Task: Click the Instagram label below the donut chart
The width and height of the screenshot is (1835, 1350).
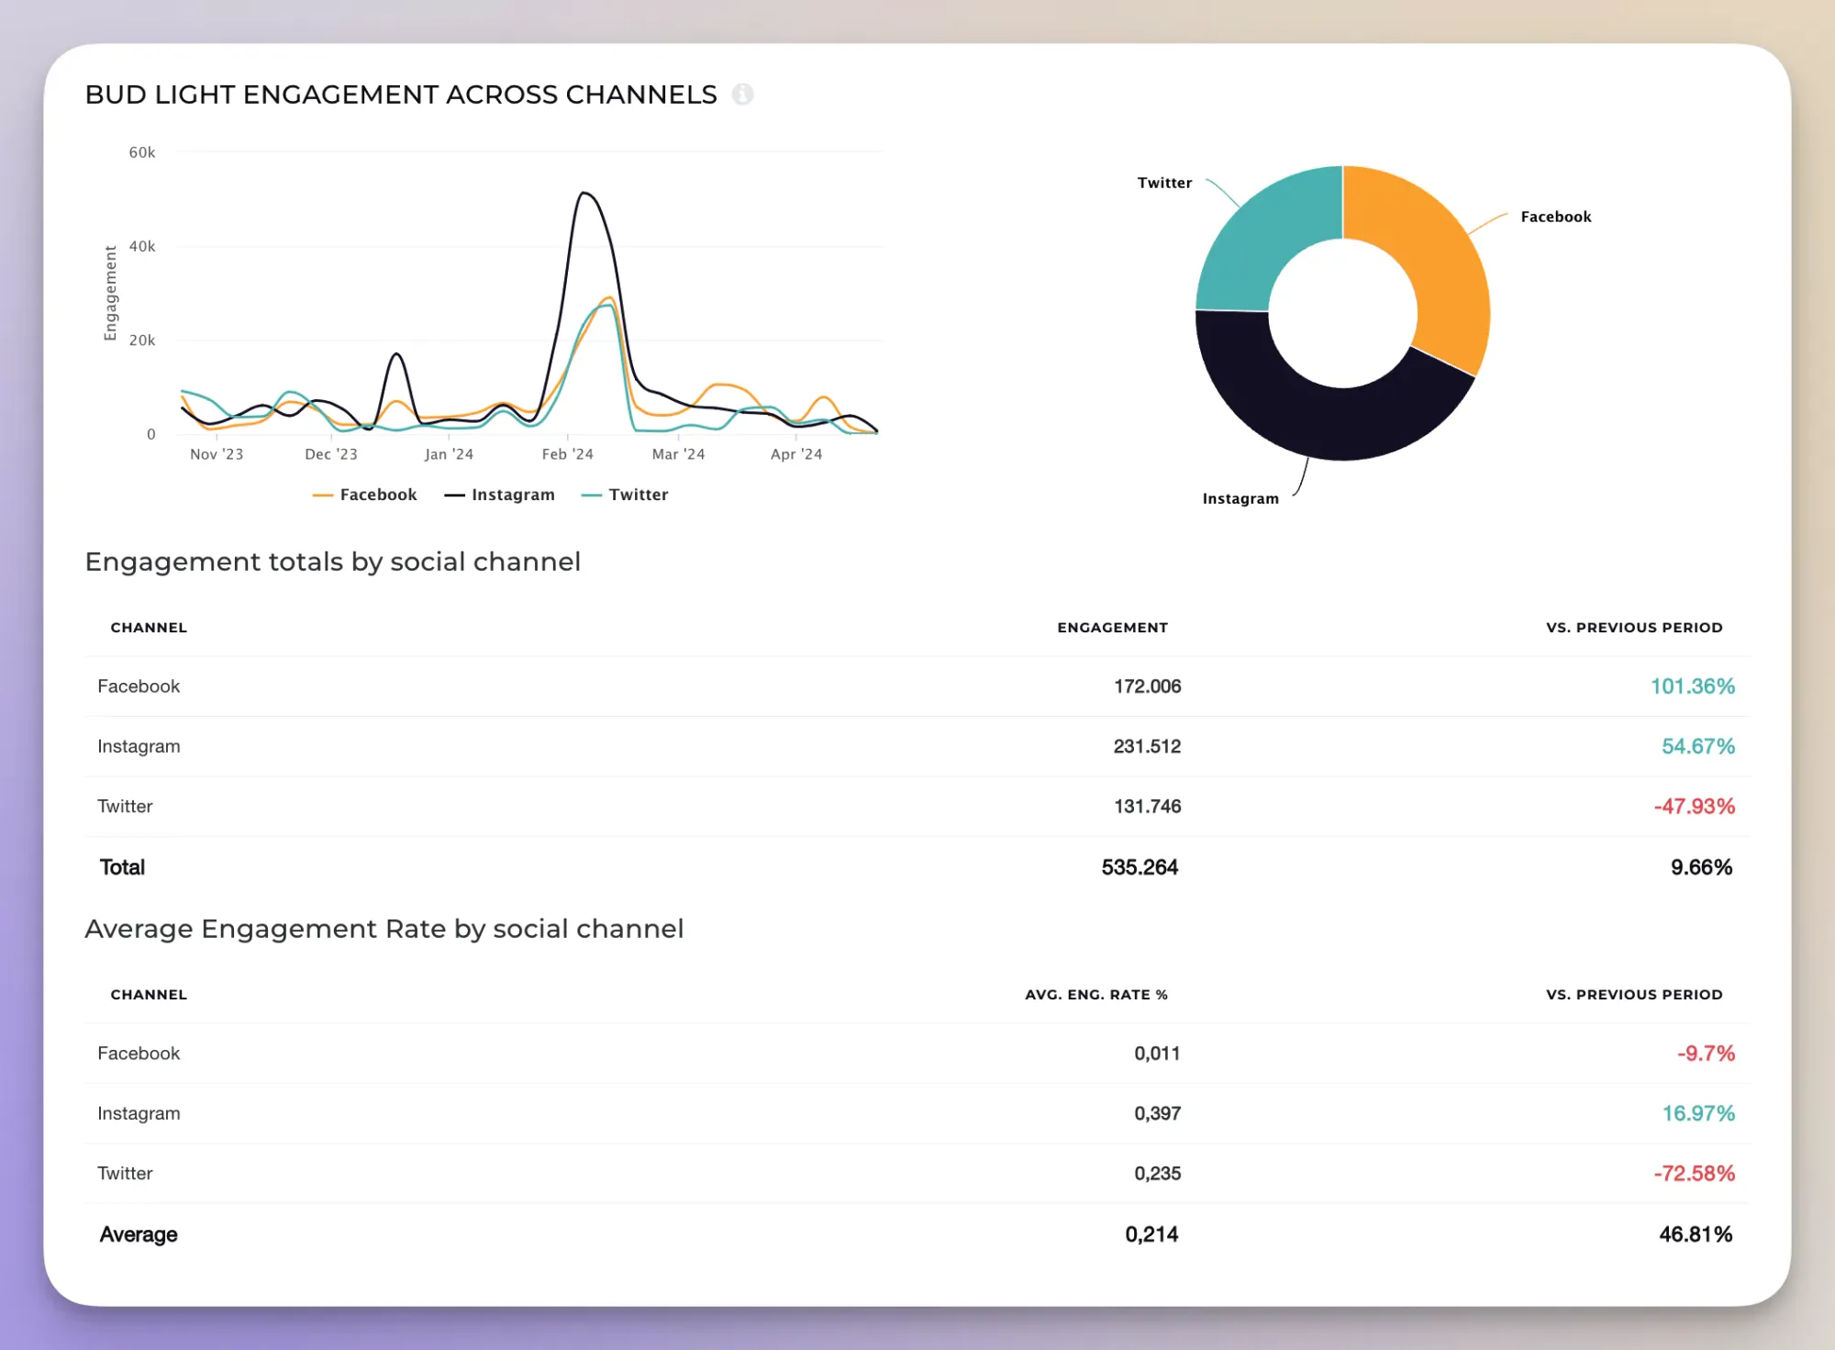Action: (x=1240, y=498)
